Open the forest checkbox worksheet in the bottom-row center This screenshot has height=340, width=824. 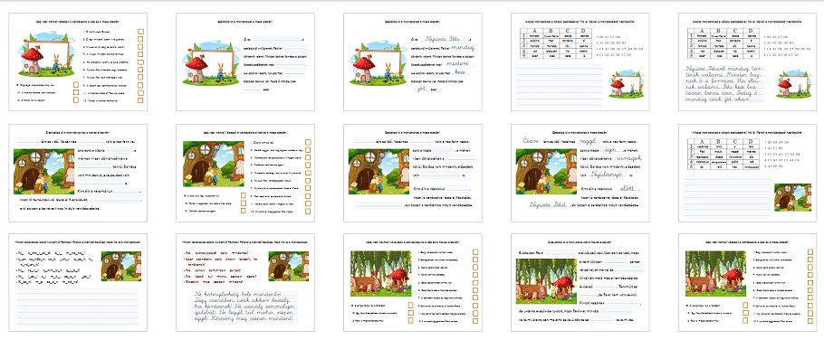[x=413, y=283]
